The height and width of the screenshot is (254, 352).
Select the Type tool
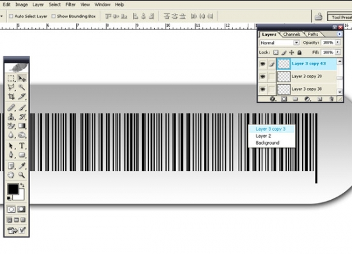(22, 146)
